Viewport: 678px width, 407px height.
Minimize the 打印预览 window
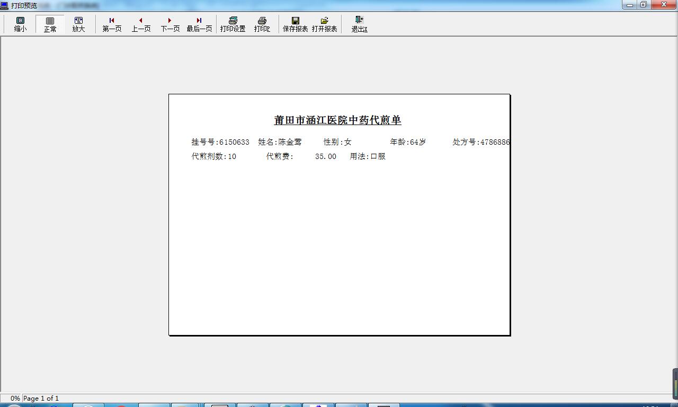(630, 5)
